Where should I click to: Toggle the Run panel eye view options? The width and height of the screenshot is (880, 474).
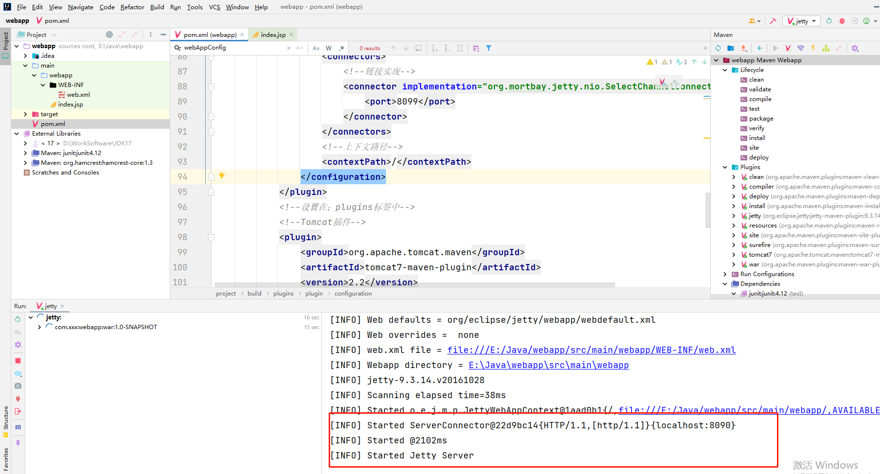coord(18,373)
